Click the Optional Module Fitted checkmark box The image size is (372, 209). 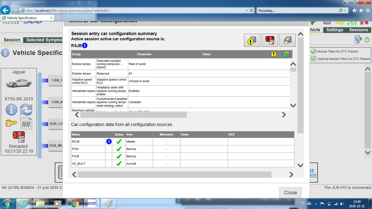click(313, 59)
